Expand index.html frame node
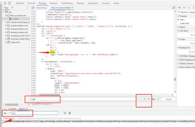Image resolution: width=195 pixels, height=127 pixels. click(6, 42)
